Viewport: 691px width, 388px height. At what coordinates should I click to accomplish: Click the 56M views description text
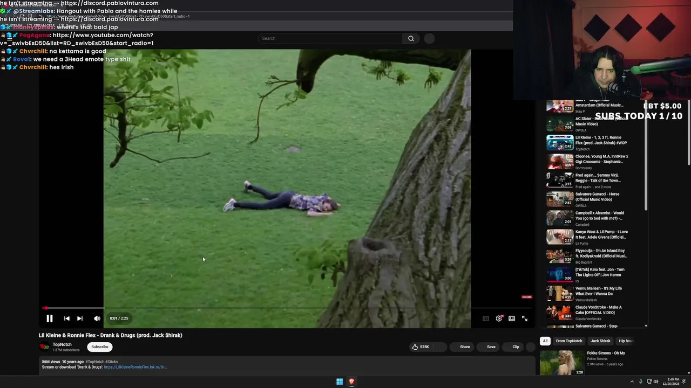(x=51, y=362)
